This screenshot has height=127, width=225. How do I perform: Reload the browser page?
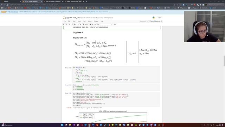(x=8, y=5)
